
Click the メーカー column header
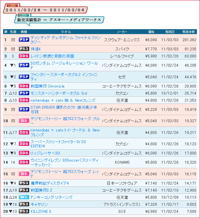point(122,32)
